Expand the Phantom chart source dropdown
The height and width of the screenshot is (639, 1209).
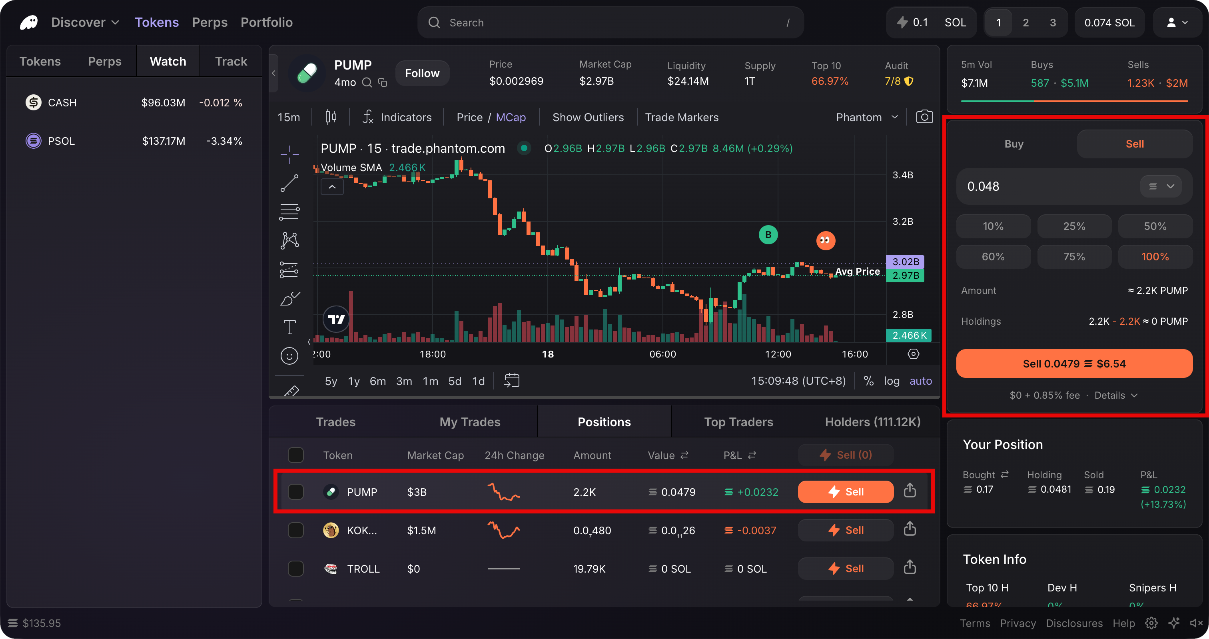click(x=866, y=117)
